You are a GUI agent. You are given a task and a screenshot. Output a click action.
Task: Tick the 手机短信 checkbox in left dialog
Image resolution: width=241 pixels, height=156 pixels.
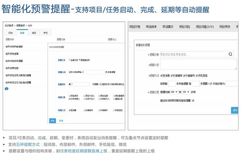114,110
